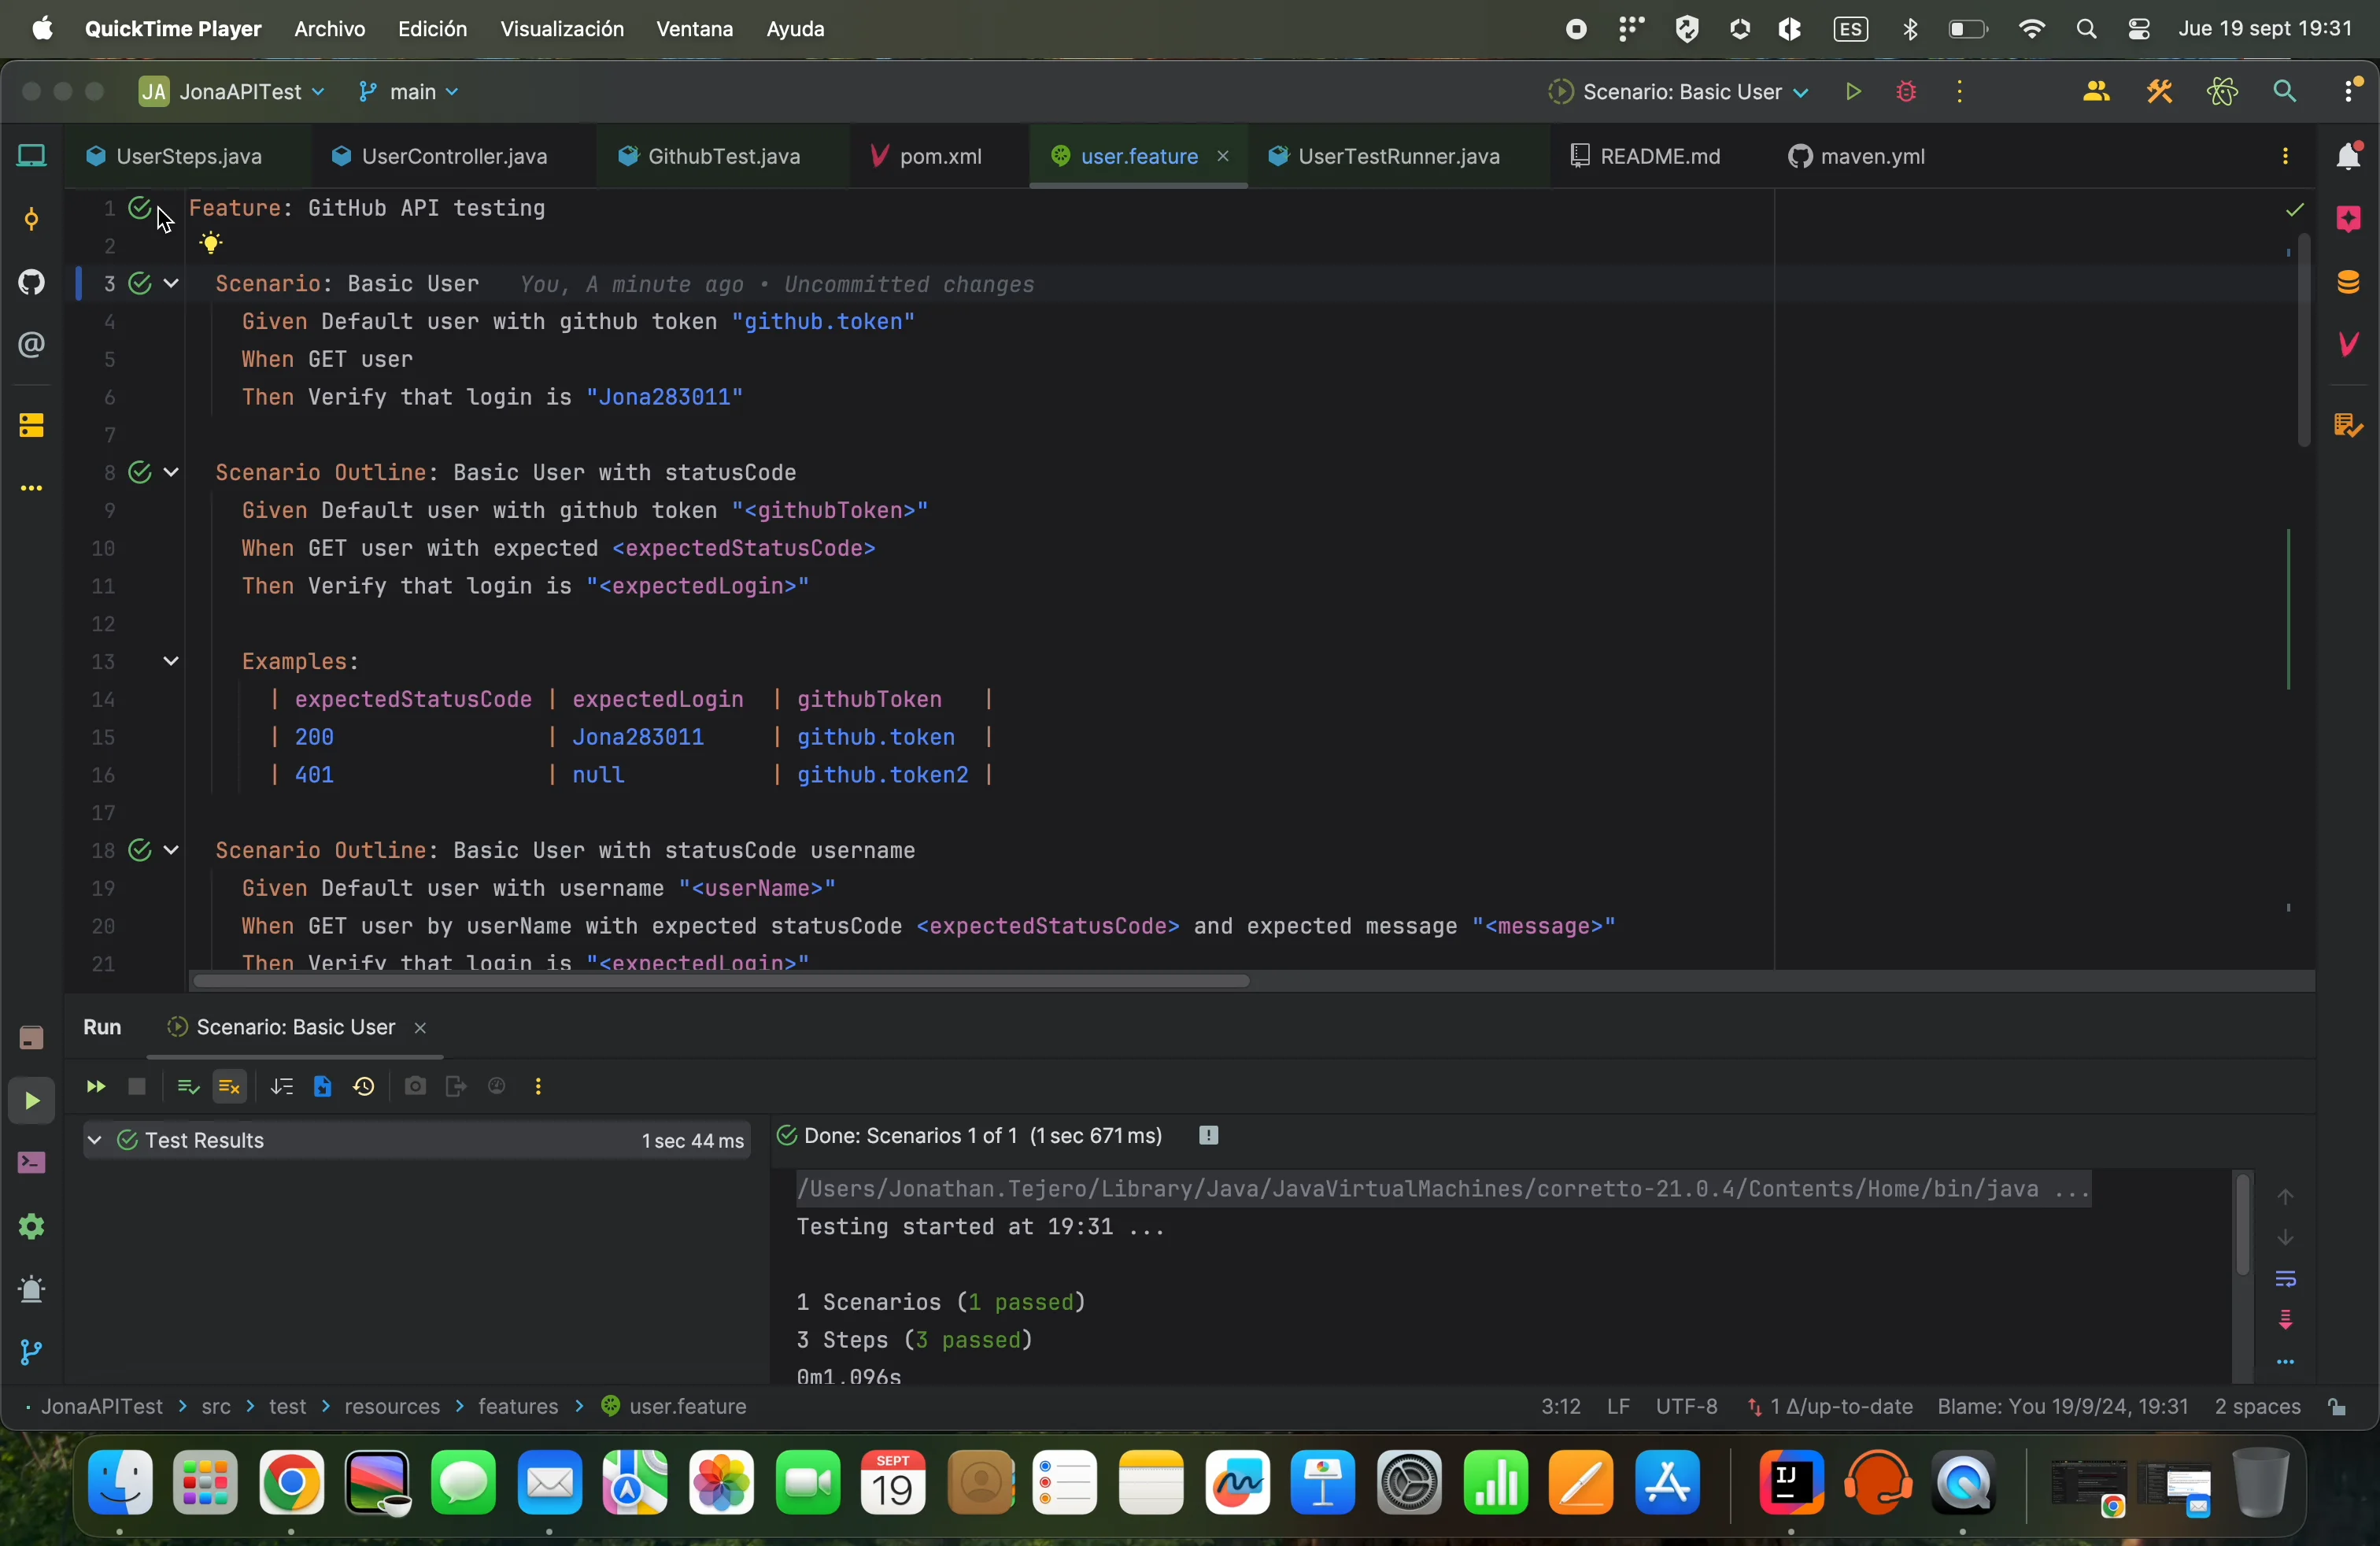Open the Database tool window
The width and height of the screenshot is (2380, 1546).
point(2348,283)
